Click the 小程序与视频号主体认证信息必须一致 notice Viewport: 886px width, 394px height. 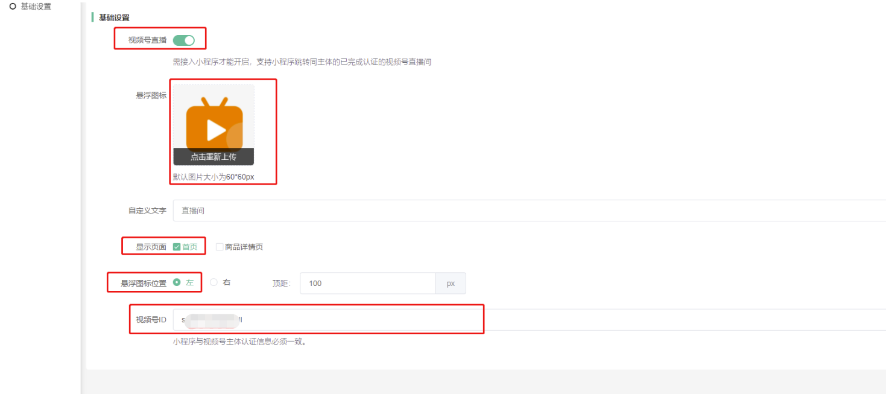240,342
